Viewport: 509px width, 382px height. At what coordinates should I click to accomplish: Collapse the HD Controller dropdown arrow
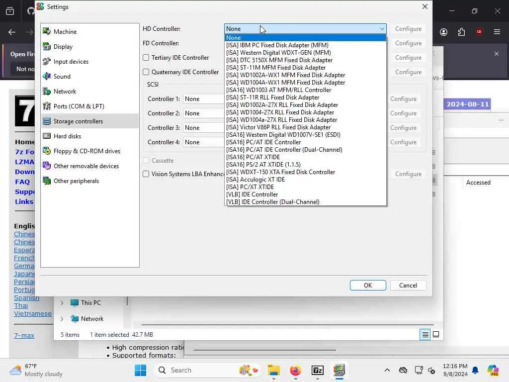(382, 28)
